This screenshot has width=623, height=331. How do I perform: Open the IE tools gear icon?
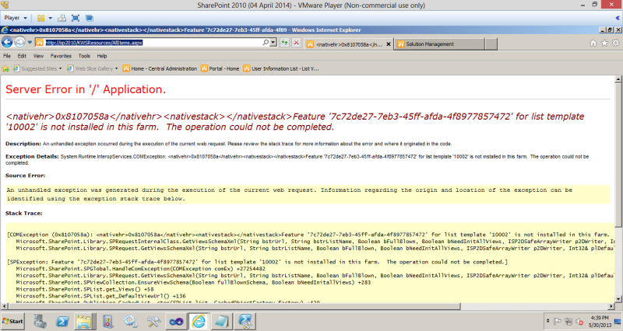coord(615,43)
